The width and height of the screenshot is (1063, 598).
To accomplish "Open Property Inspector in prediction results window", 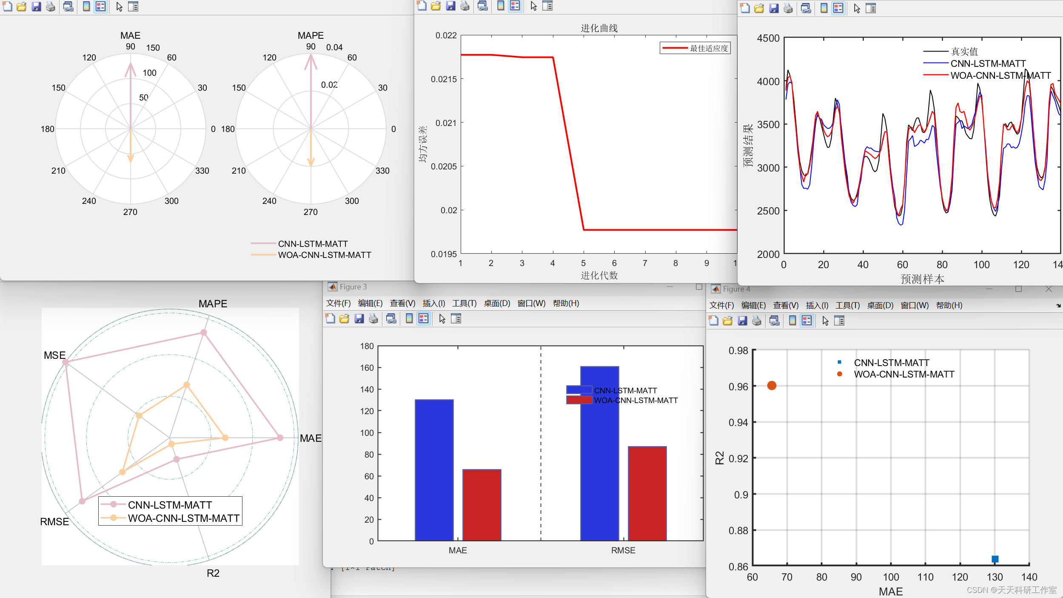I will pos(871,8).
